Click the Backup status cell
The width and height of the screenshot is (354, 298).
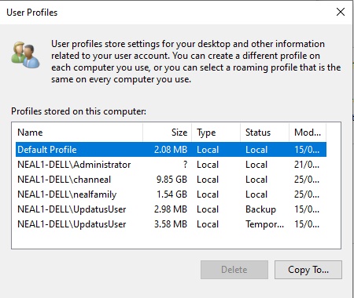[260, 209]
